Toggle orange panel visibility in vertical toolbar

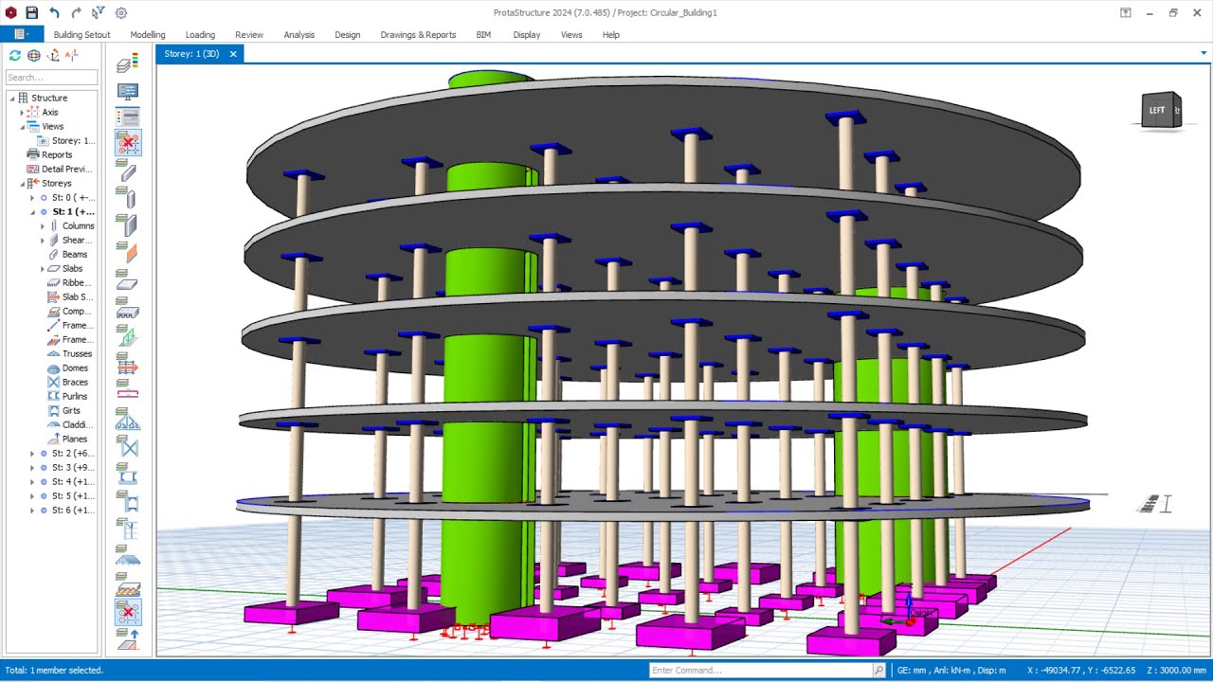(x=128, y=253)
